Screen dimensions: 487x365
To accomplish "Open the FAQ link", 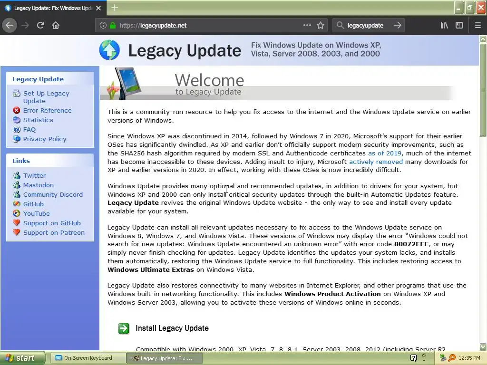I will click(x=29, y=130).
